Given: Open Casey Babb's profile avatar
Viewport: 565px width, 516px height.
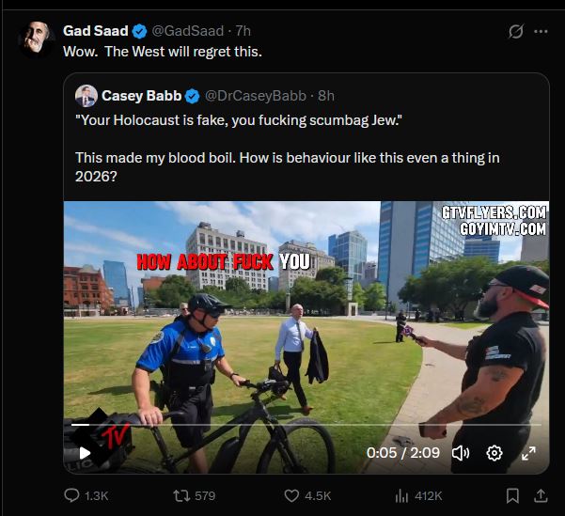Looking at the screenshot, I should point(86,96).
